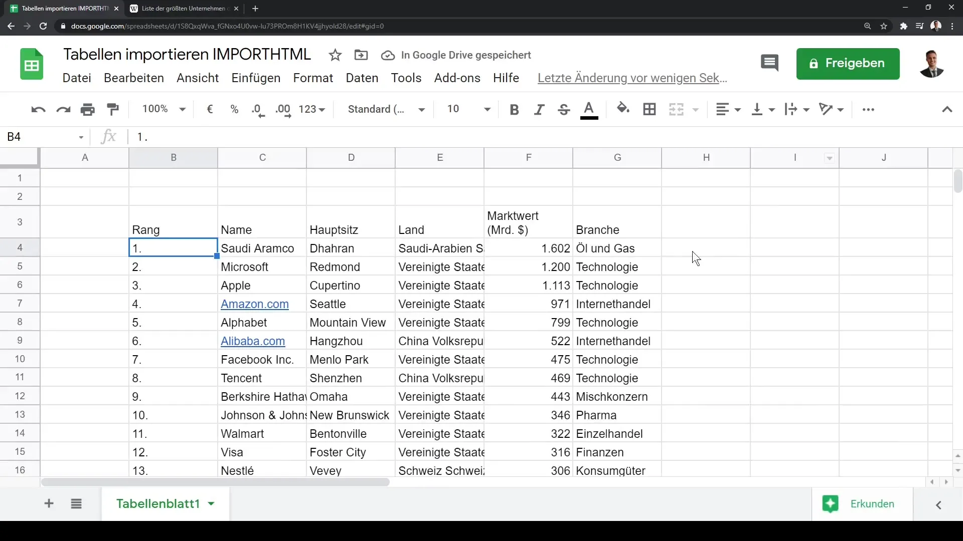Image resolution: width=963 pixels, height=541 pixels.
Task: Apply percent format icon
Action: click(234, 109)
